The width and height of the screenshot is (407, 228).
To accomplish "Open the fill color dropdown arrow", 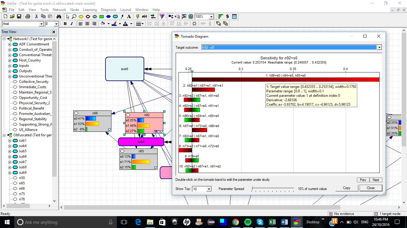I will point(108,24).
